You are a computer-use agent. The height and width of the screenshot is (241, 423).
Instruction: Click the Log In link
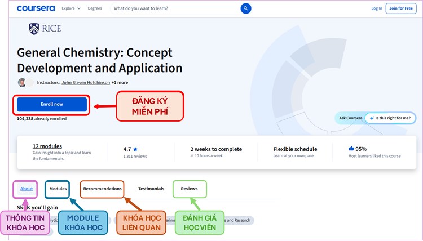coord(377,8)
